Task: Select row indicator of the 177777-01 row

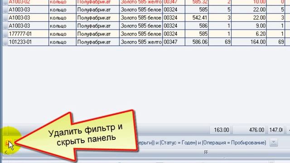Action: pyautogui.click(x=5, y=34)
